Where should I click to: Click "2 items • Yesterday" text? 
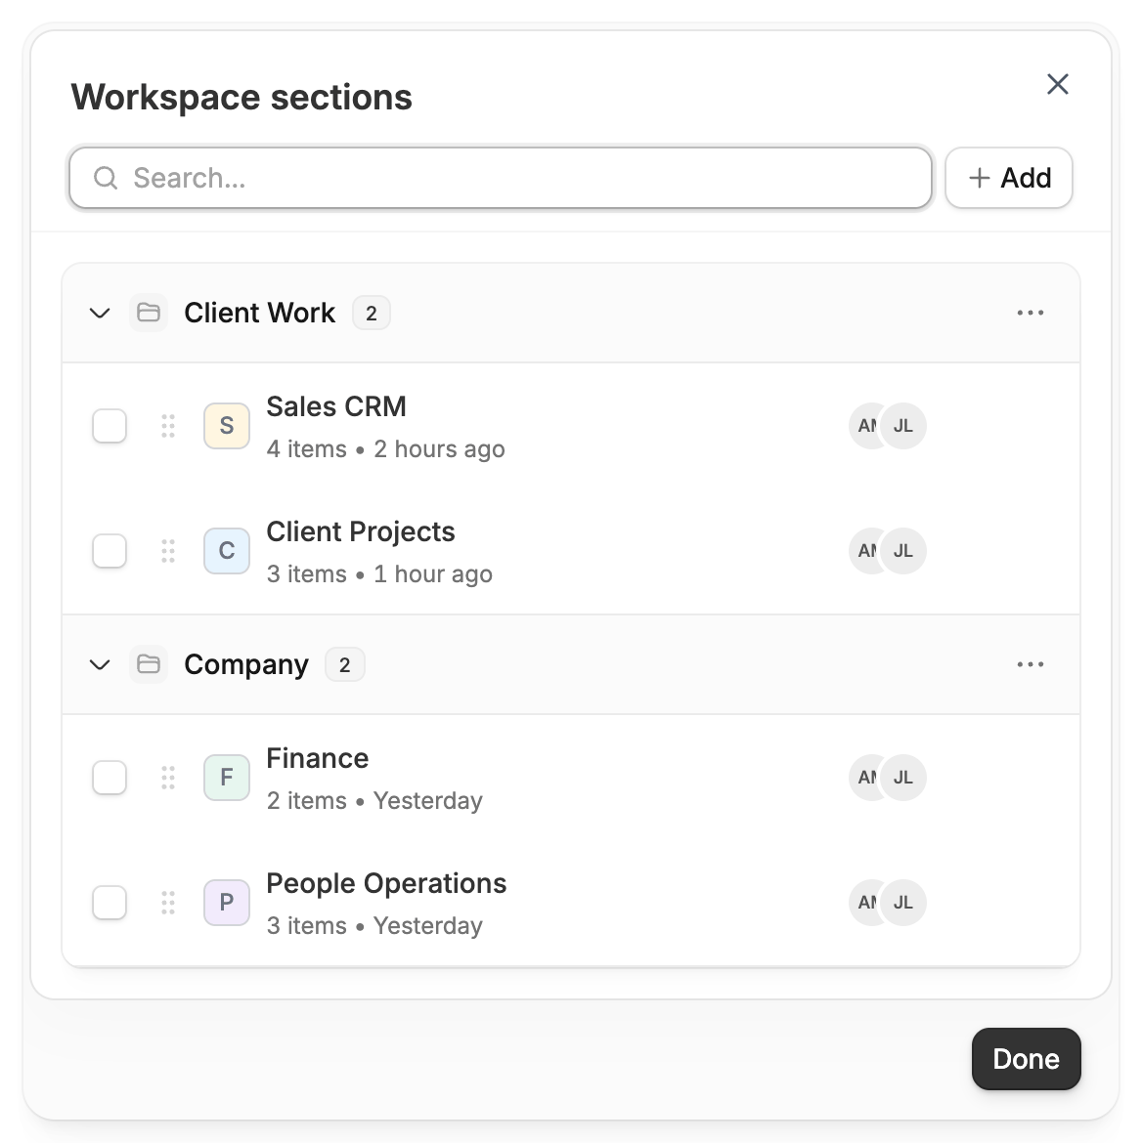374,801
